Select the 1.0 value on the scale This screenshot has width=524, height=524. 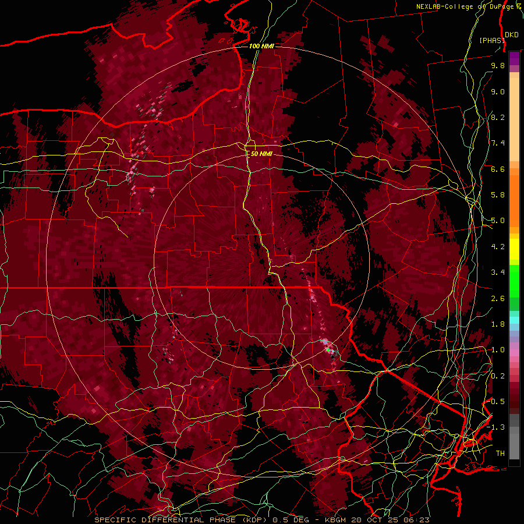(498, 350)
